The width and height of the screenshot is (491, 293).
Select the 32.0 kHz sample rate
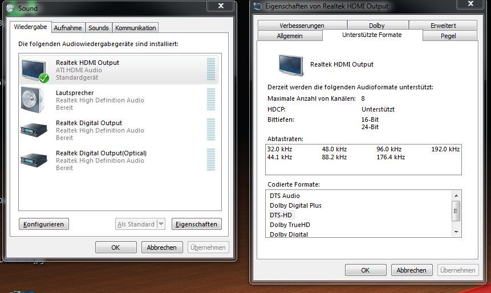(x=279, y=149)
